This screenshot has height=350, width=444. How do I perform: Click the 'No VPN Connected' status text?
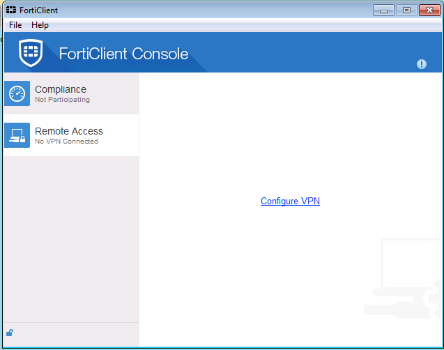66,142
